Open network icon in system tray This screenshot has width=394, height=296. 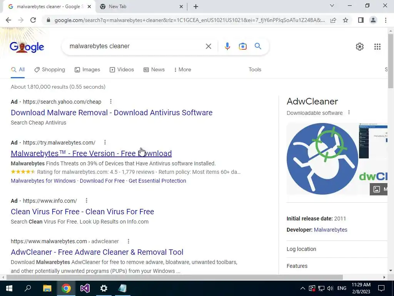point(321,288)
